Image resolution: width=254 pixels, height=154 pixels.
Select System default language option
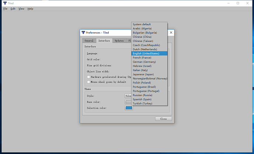(149, 24)
